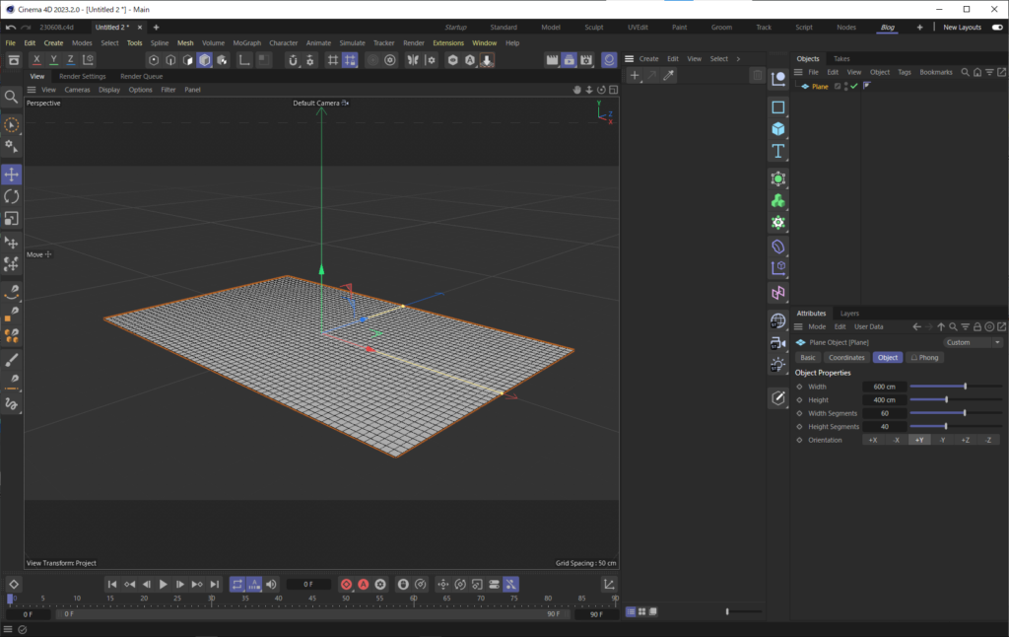Open the Phong settings button in Attributes

pos(924,357)
